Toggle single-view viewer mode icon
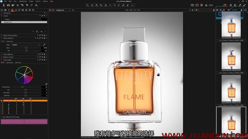This screenshot has width=248, height=139. point(53,10)
